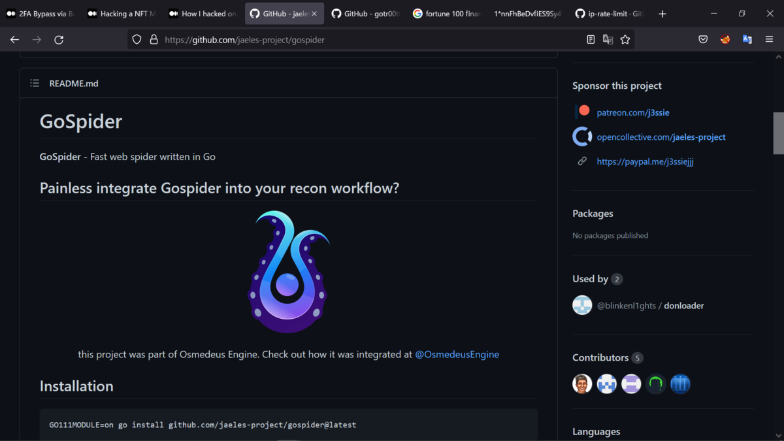This screenshot has width=784, height=441.
Task: Open second contributor avatar with blue pixel pattern
Action: tap(607, 384)
